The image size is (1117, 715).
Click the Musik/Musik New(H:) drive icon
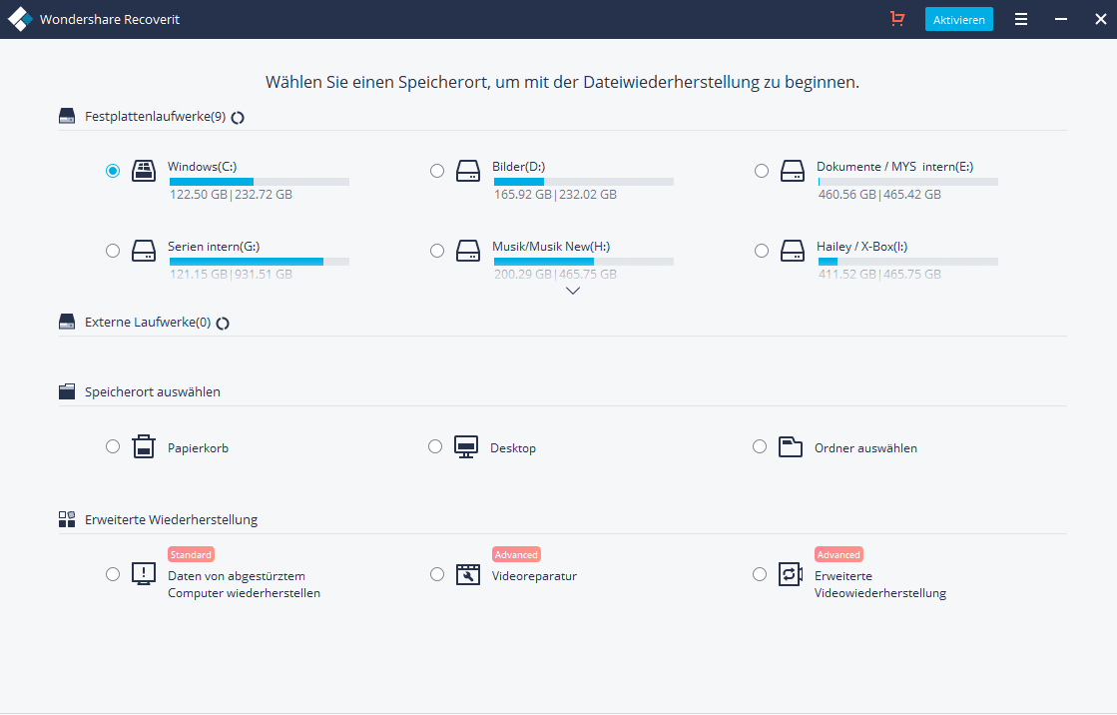point(468,251)
